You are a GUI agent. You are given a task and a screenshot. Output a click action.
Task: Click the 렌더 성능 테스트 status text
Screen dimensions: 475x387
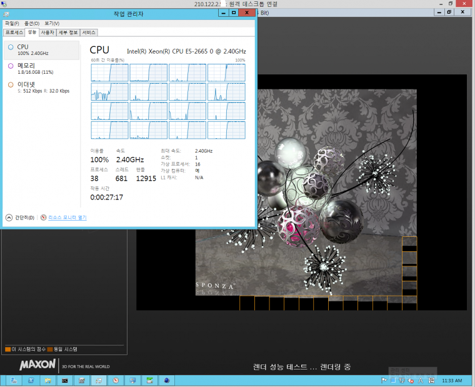pos(302,367)
